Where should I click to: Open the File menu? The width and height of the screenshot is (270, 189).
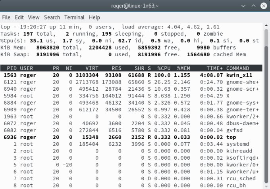coord(6,17)
